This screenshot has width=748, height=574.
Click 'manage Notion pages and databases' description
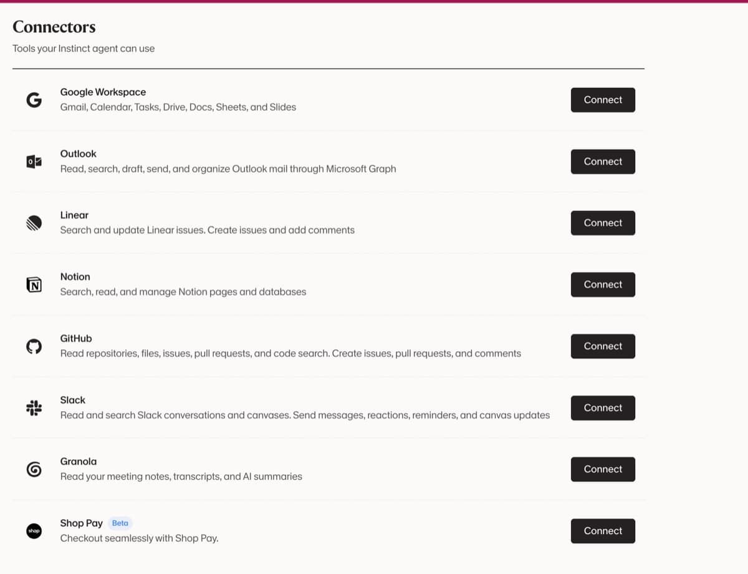pyautogui.click(x=183, y=292)
